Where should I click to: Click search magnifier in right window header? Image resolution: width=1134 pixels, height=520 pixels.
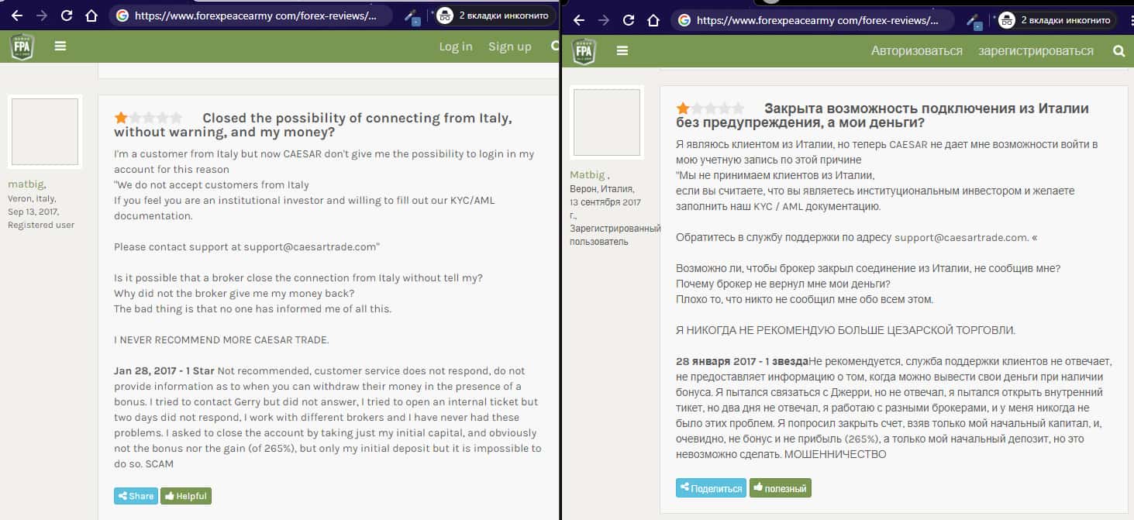1118,50
